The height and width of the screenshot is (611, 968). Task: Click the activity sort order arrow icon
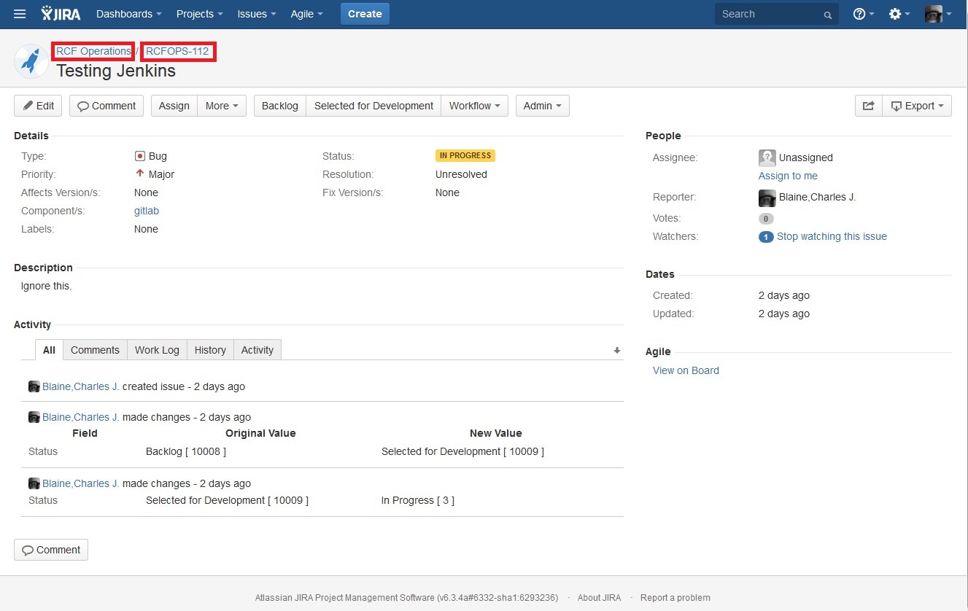pyautogui.click(x=616, y=351)
